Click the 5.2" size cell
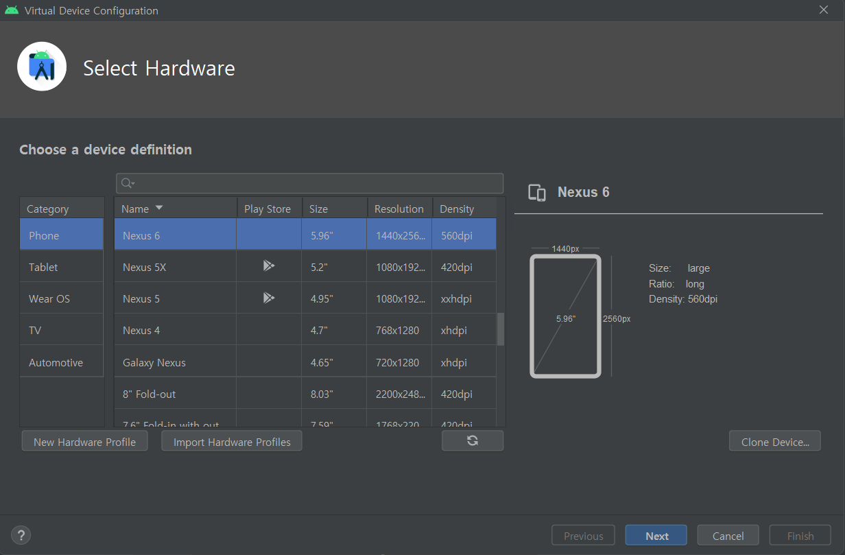Screen dimensions: 845x555 coord(334,267)
